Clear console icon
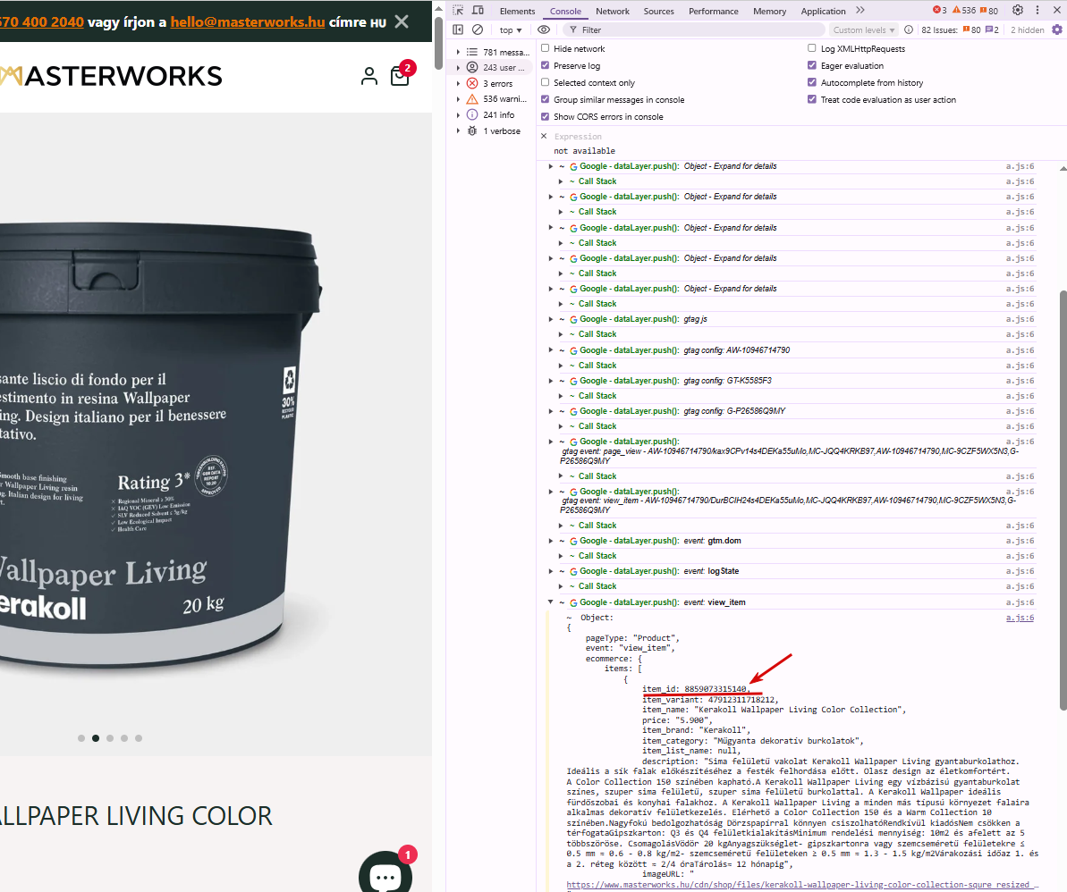Image resolution: width=1067 pixels, height=892 pixels. click(478, 29)
